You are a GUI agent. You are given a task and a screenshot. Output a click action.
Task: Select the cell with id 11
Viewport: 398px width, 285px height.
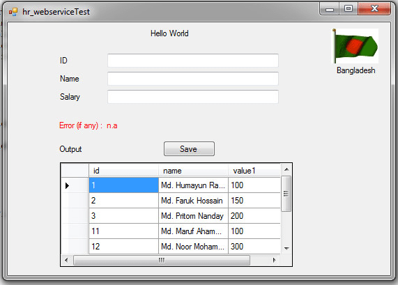click(123, 231)
